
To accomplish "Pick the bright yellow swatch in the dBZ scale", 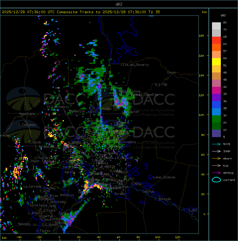I will pyautogui.click(x=216, y=62).
